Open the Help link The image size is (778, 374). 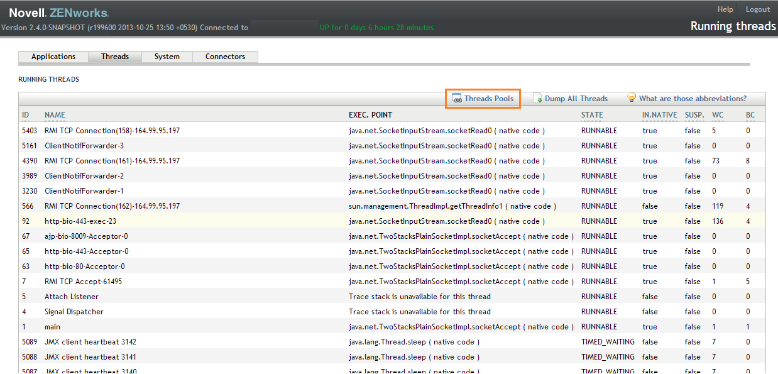click(x=725, y=9)
